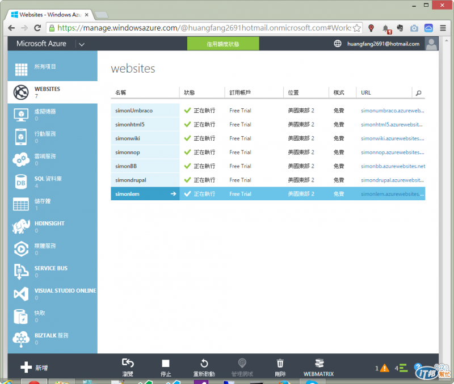Viewport: 454px width, 384px height.
Task: Click the 信用額度狀態 credit status button
Action: 223,44
